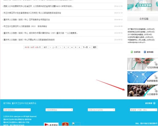Click the 政府网站 badge in footer
Image resolution: width=158 pixels, height=126 pixels.
[x=51, y=124]
